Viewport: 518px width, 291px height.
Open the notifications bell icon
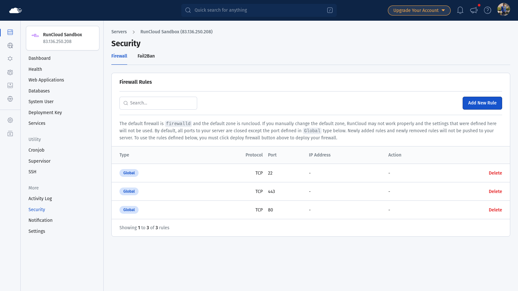460,10
